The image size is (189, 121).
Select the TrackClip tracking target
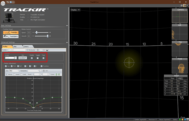(10, 32)
